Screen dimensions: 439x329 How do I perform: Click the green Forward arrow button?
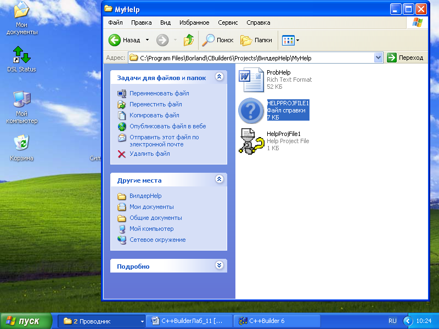(x=162, y=40)
